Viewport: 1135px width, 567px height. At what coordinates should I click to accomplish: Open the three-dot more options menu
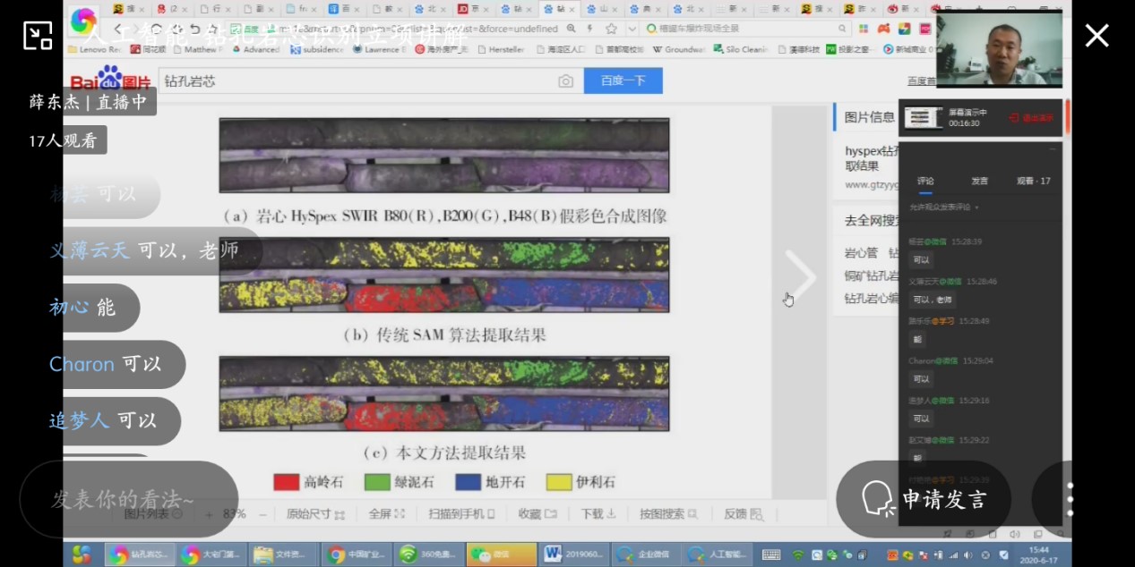[x=1070, y=499]
